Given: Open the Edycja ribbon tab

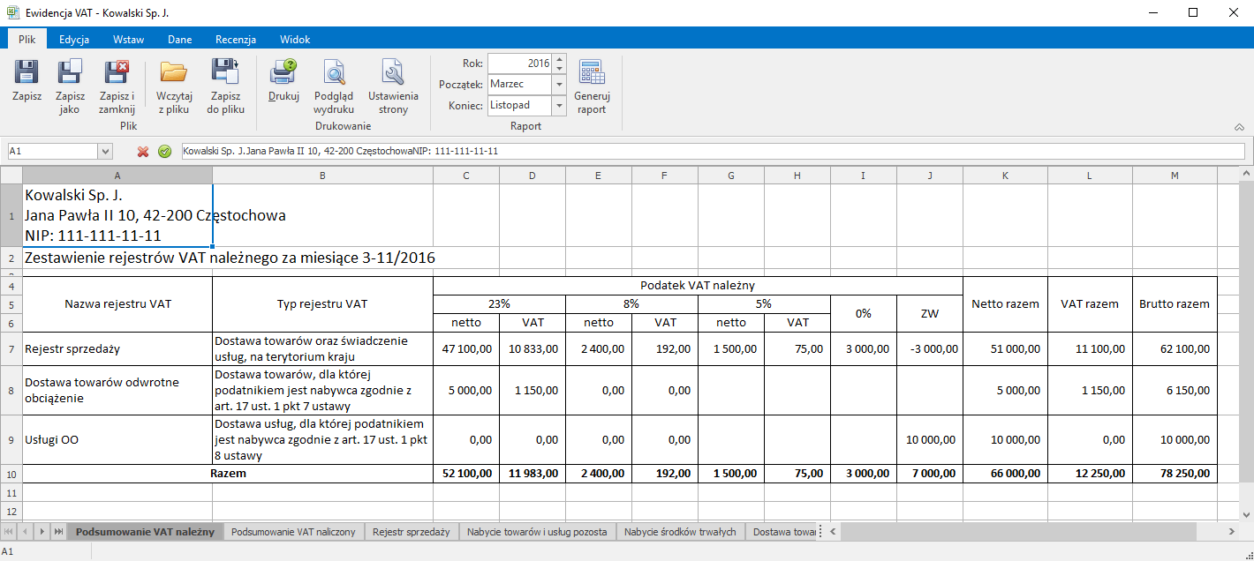Looking at the screenshot, I should point(74,40).
